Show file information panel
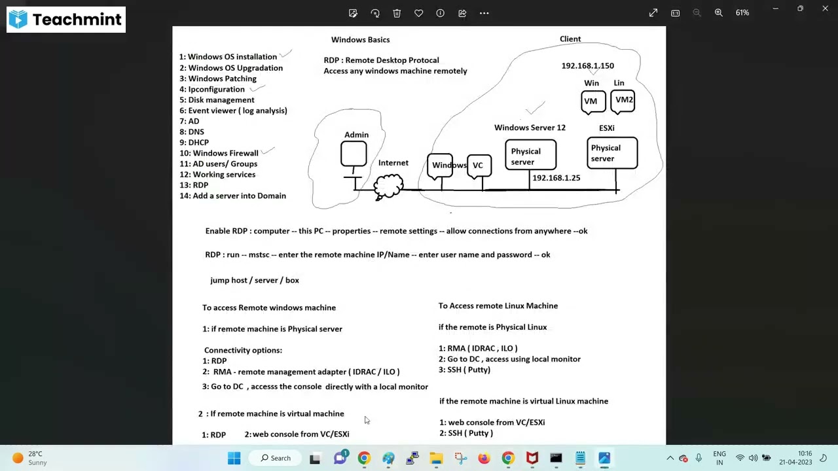 (440, 13)
